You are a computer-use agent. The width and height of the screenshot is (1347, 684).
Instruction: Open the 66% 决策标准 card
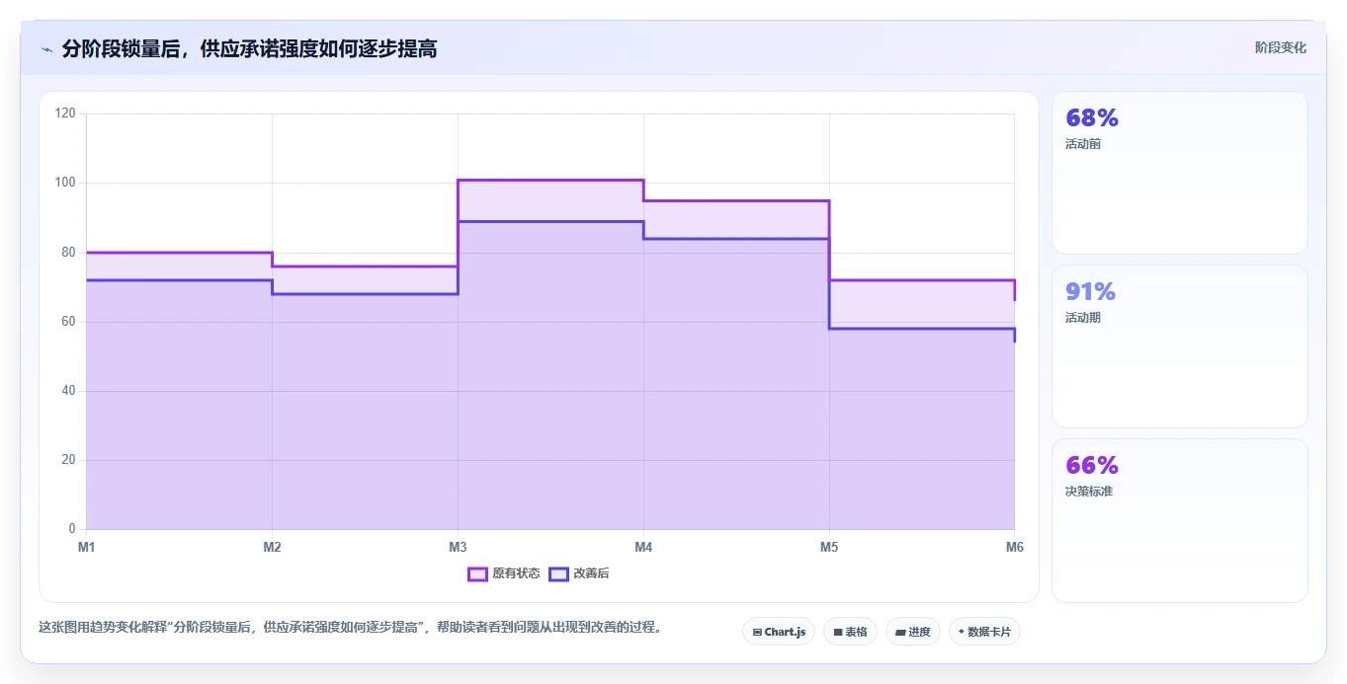[x=1180, y=520]
